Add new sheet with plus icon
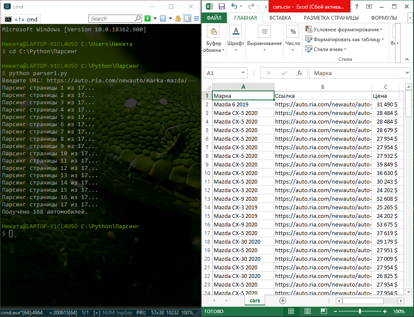 click(283, 301)
